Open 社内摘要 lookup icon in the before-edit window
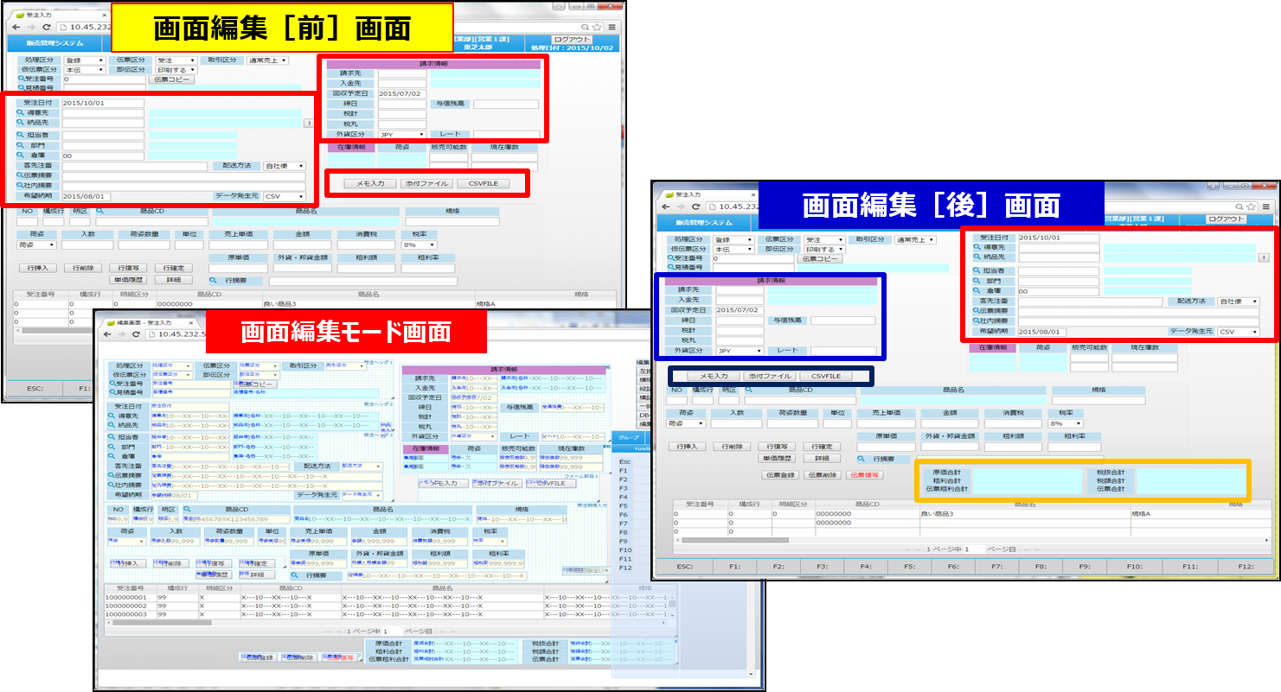Image resolution: width=1281 pixels, height=692 pixels. pos(20,186)
